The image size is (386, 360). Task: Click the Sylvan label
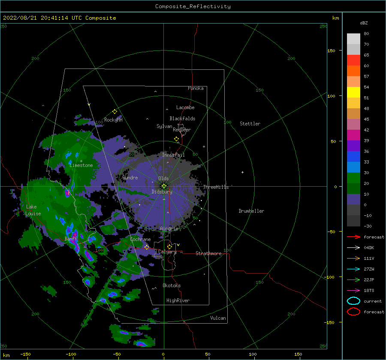[x=164, y=126]
